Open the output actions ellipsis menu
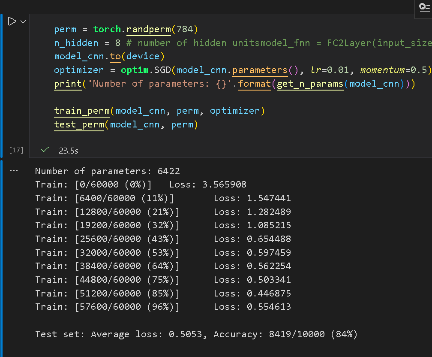 coord(14,171)
